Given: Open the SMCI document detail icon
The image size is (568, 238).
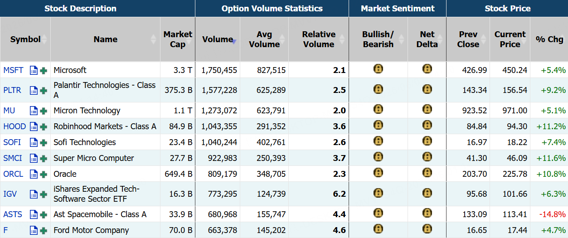Looking at the screenshot, I should pyautogui.click(x=34, y=158).
